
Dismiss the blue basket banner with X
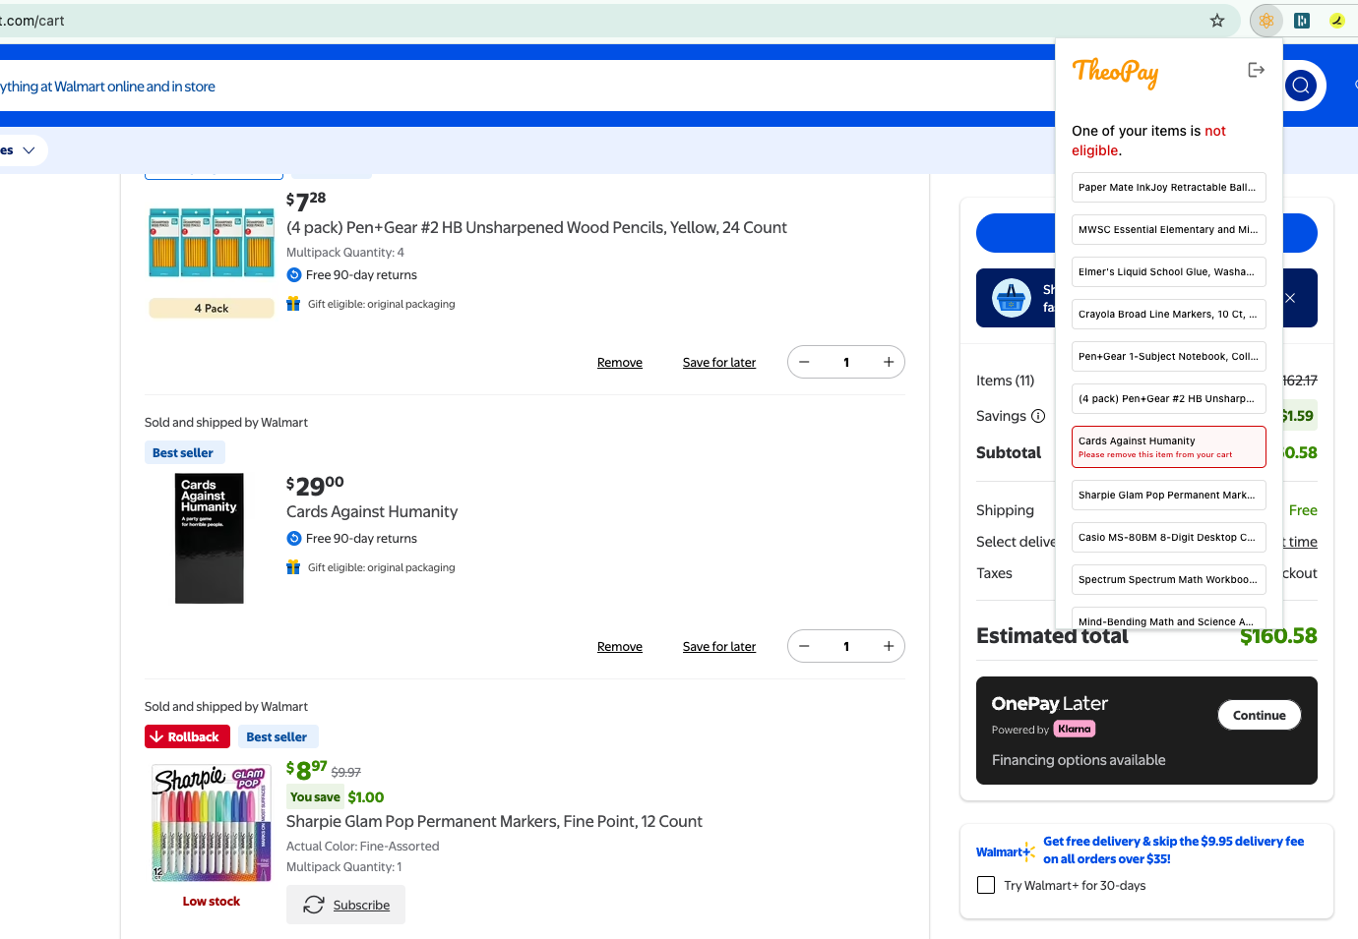[1290, 298]
